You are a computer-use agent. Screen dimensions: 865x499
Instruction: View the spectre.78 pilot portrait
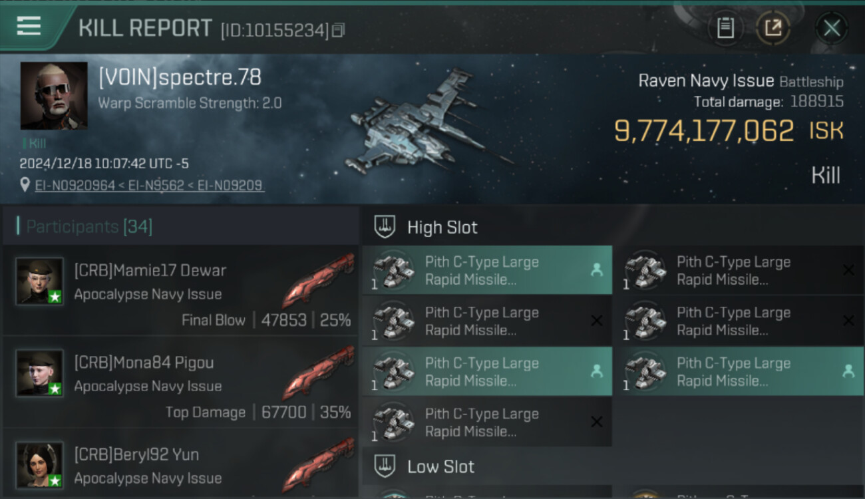[54, 96]
